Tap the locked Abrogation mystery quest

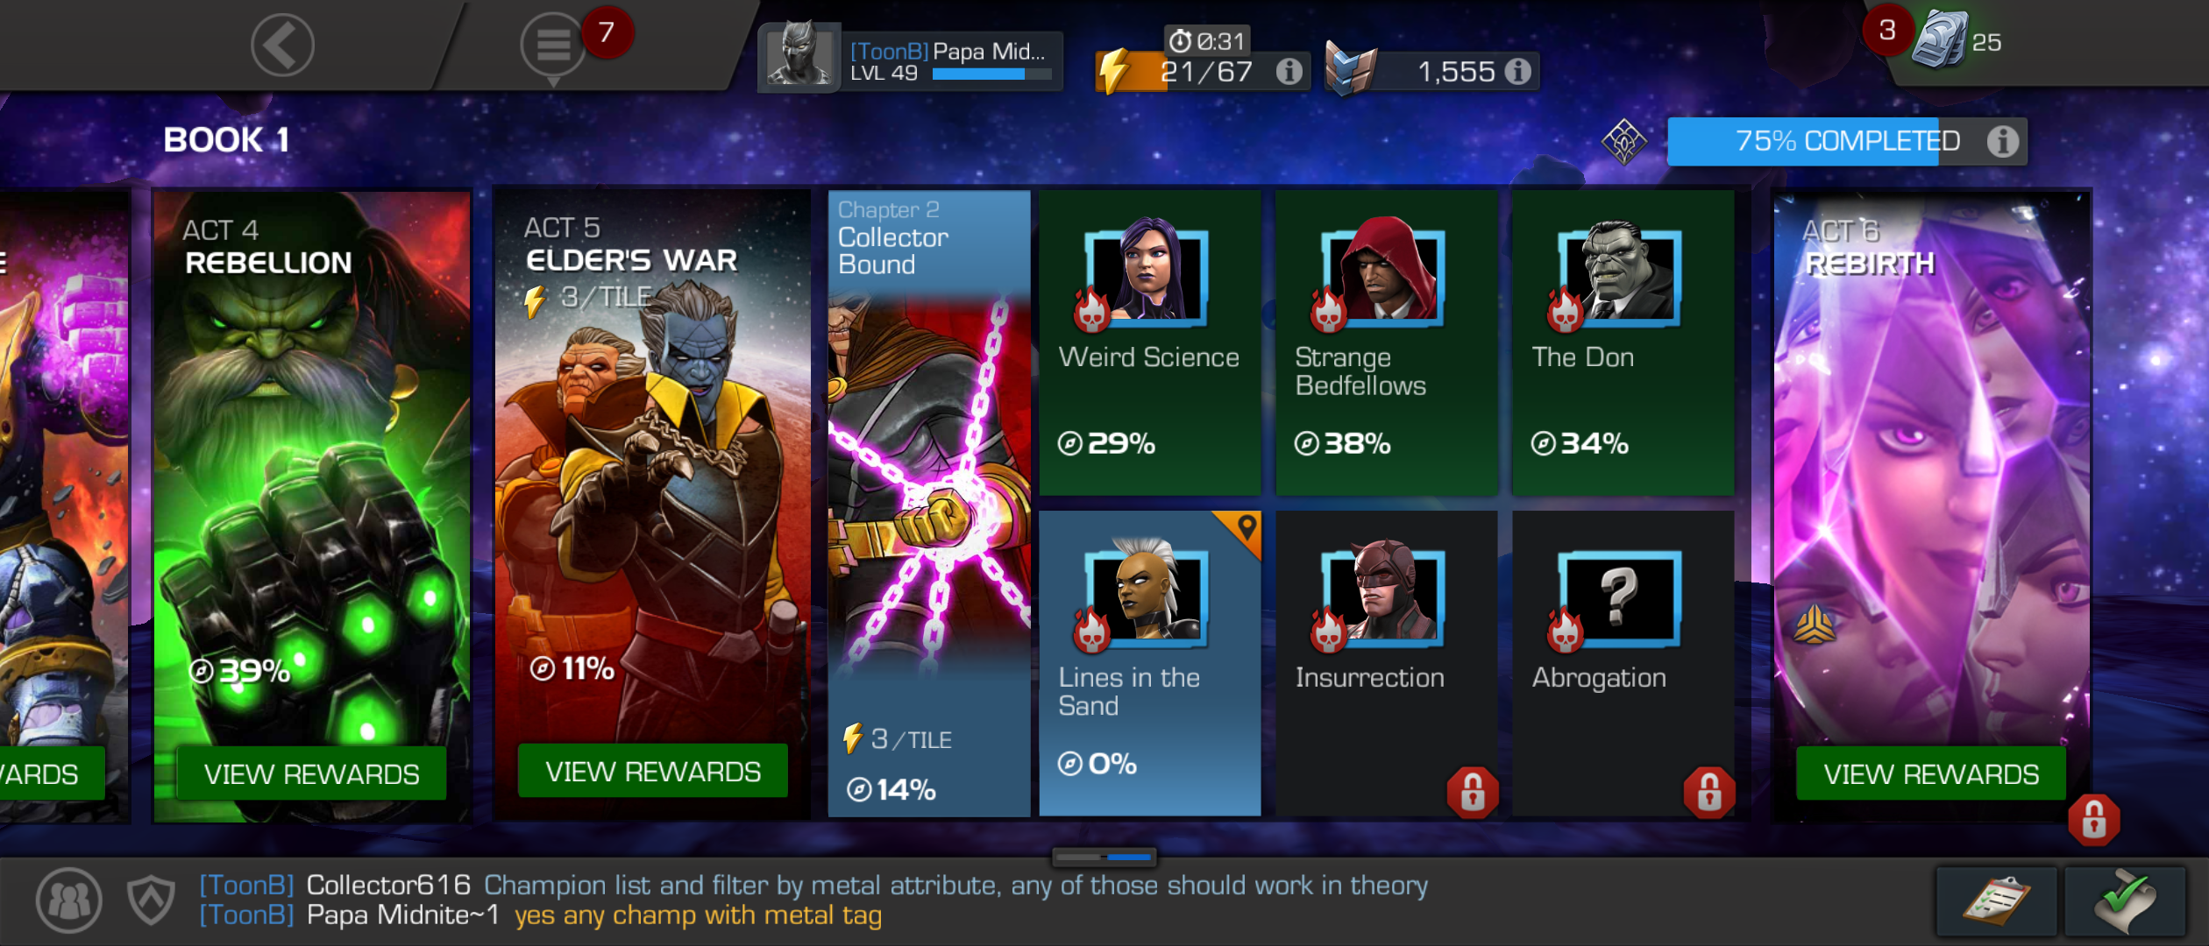click(1623, 663)
